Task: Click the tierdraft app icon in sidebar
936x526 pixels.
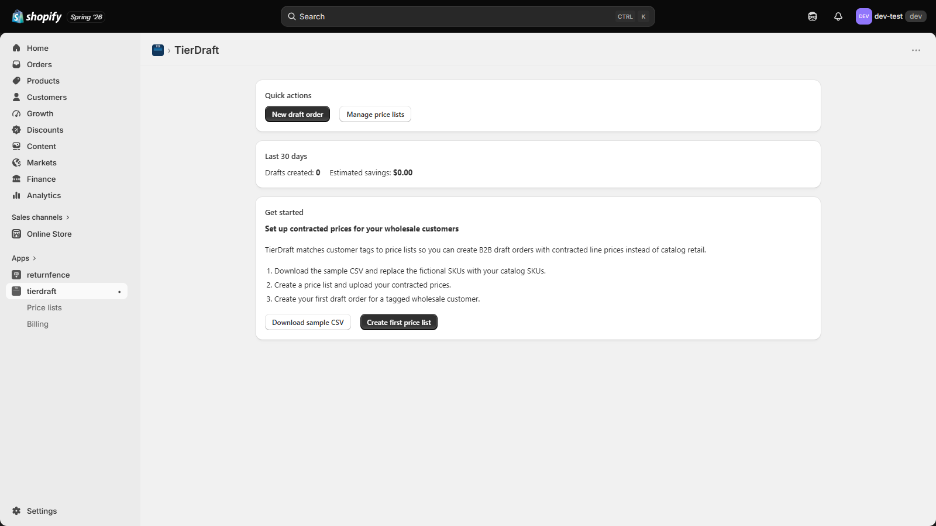Action: [16, 291]
